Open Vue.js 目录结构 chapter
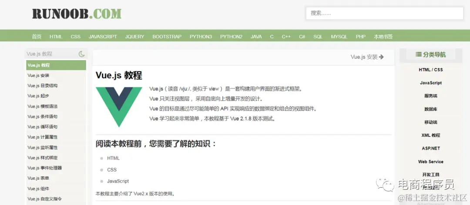 pyautogui.click(x=43, y=85)
